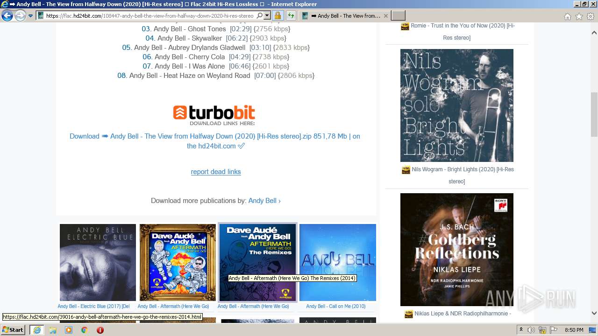Click Internet Explorer taskbar icon
The width and height of the screenshot is (598, 336).
(37, 330)
